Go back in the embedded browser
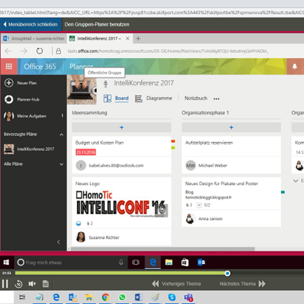Image resolution: width=304 pixels, height=304 pixels. [x=8, y=51]
